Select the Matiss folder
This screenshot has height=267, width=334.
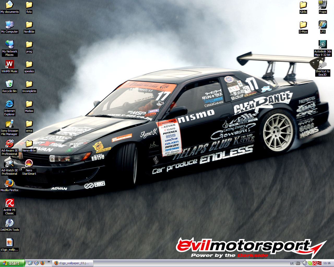(x=29, y=106)
